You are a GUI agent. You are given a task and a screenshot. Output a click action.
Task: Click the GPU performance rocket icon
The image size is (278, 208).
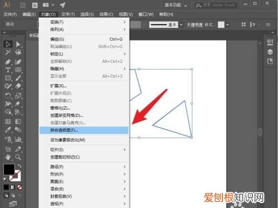(x=63, y=5)
